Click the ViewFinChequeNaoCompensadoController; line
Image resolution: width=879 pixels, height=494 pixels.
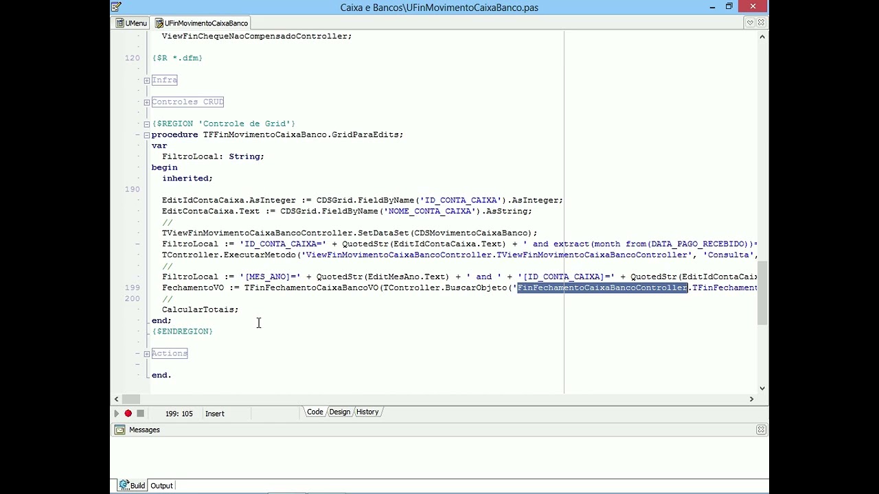[x=257, y=36]
